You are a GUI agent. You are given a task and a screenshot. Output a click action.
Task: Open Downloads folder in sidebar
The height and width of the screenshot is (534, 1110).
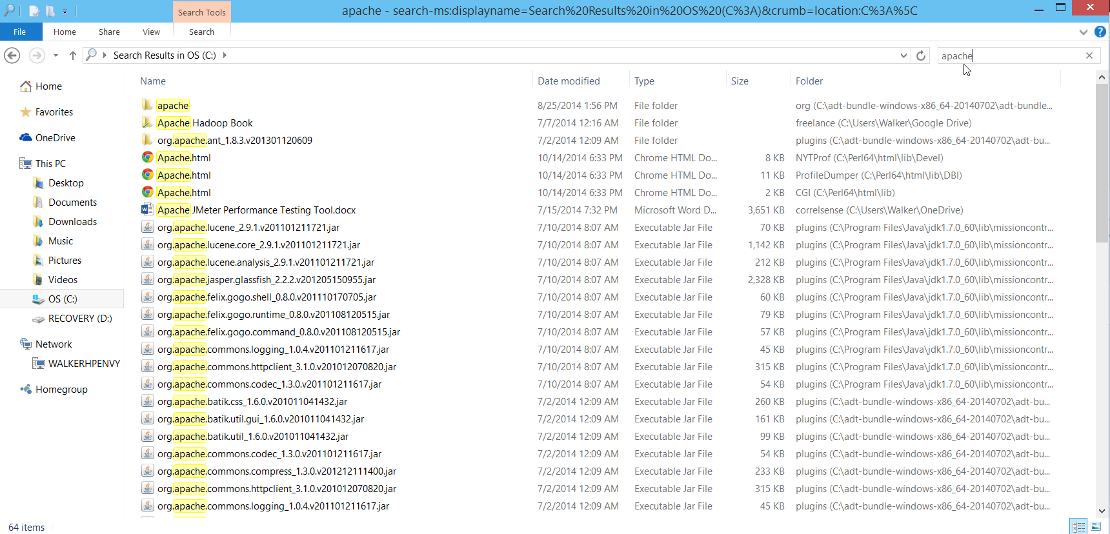pos(72,222)
